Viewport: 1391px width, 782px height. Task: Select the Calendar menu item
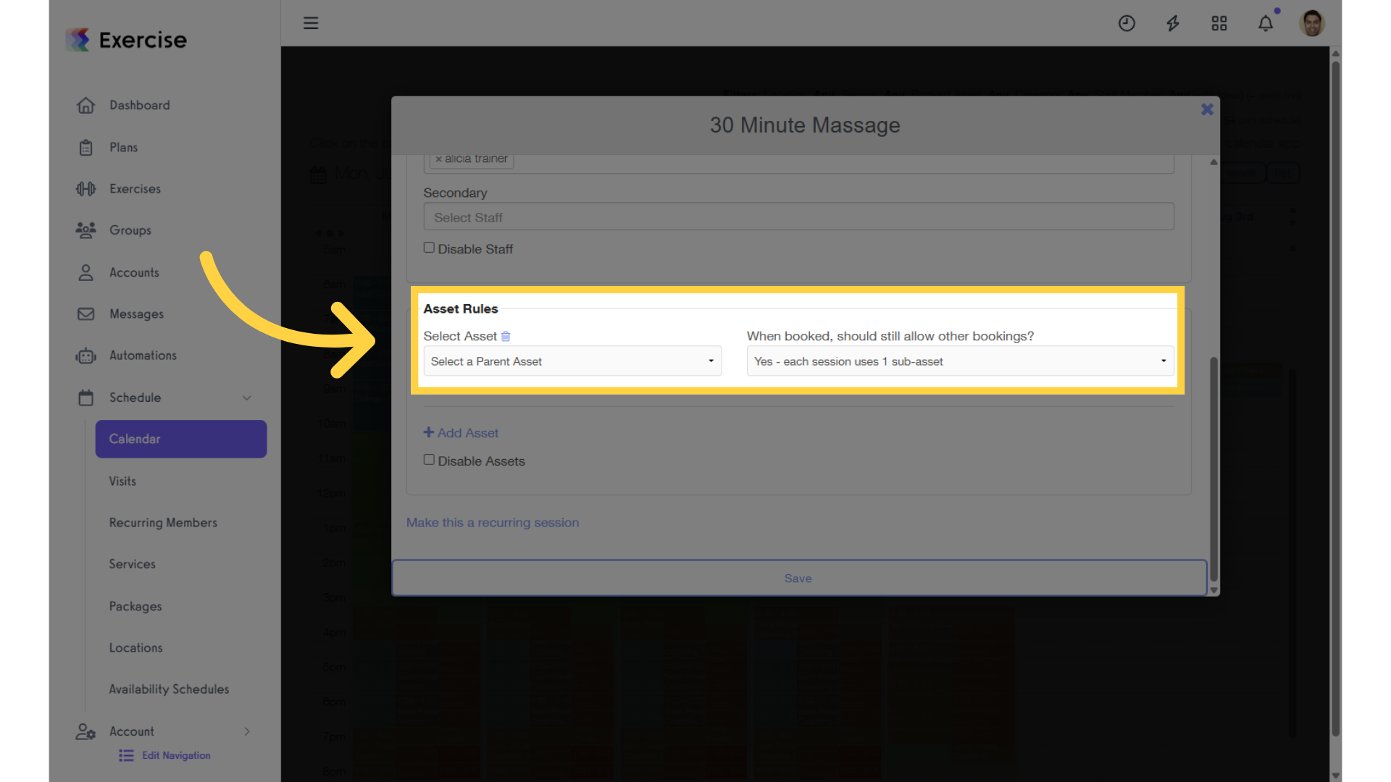(181, 439)
